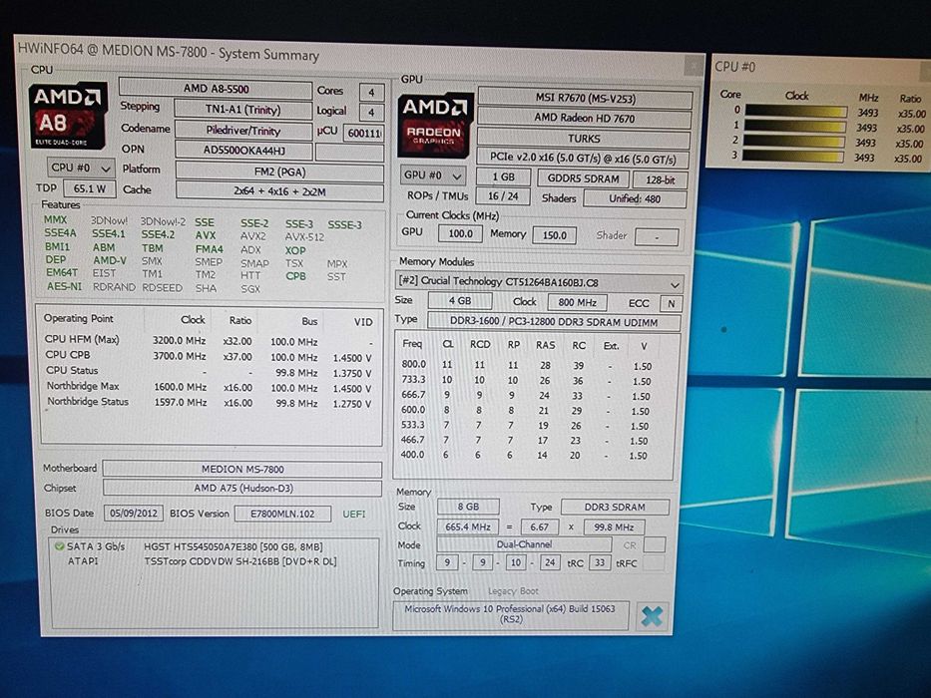Open the GPU #0 selector dropdown

point(432,175)
